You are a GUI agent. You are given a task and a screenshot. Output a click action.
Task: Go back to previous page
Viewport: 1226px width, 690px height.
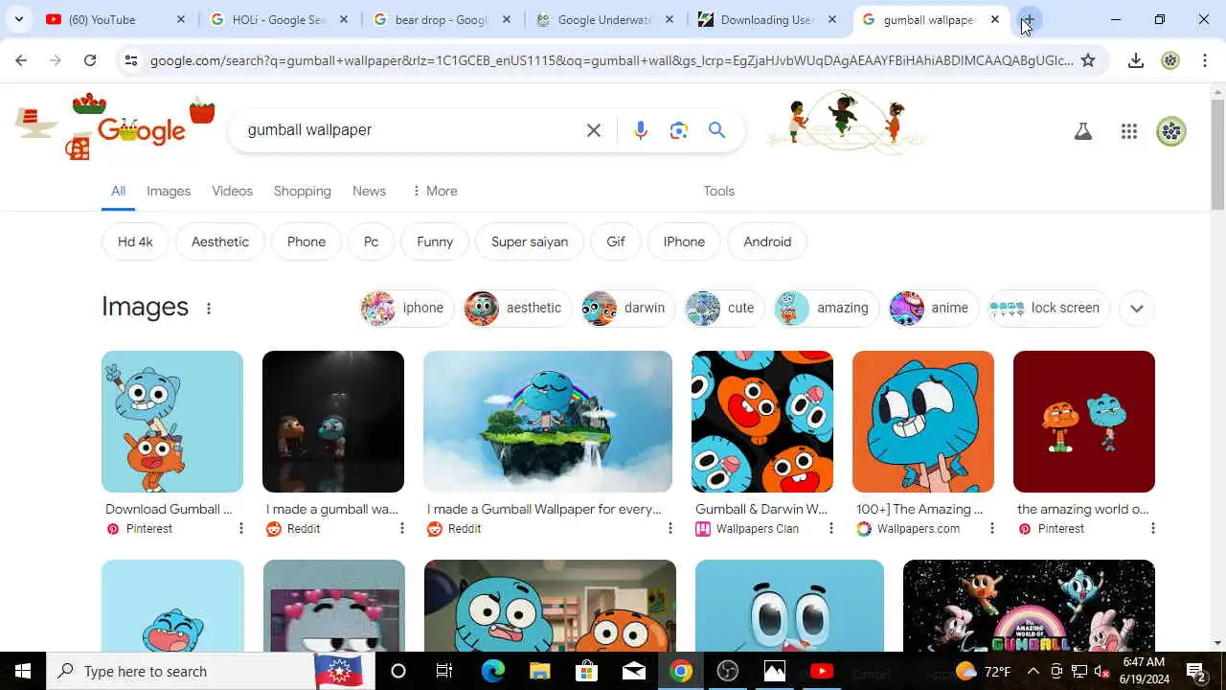[x=21, y=60]
